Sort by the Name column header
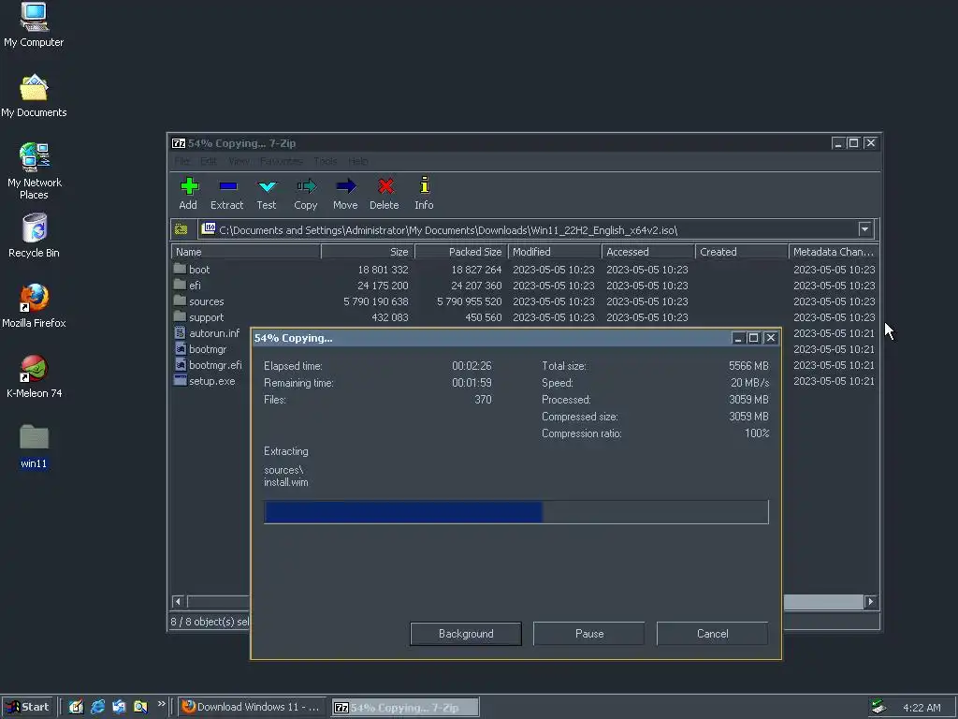958x719 pixels. 246,251
